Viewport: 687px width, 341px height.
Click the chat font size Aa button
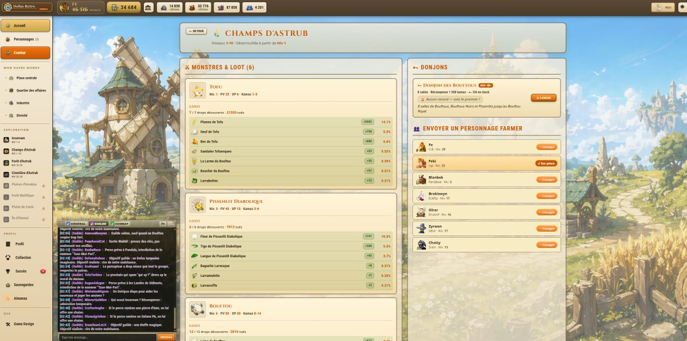point(163,224)
